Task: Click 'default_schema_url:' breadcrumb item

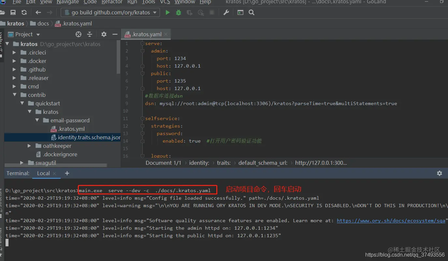Action: click(x=263, y=163)
